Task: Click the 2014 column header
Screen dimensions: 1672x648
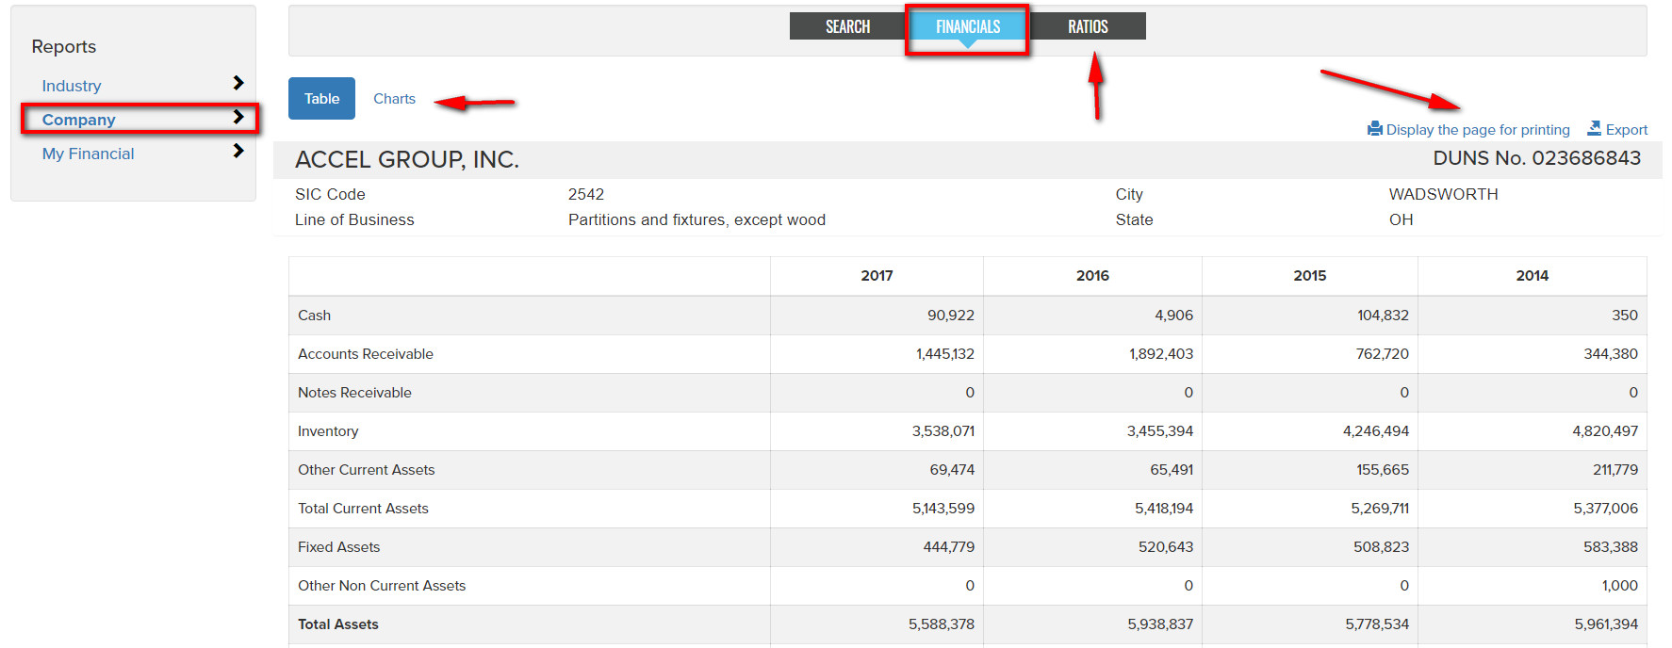Action: click(1532, 276)
